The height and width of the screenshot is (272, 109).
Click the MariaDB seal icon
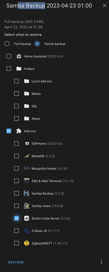[x=27, y=156]
